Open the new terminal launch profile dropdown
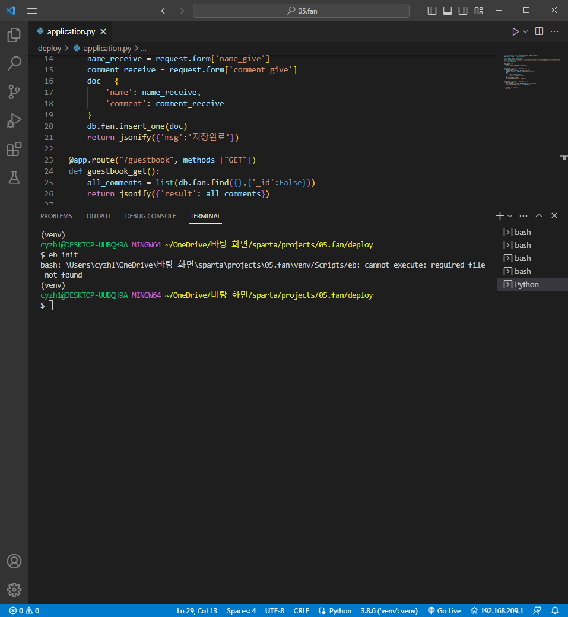Screen dimensions: 568x617 point(510,215)
